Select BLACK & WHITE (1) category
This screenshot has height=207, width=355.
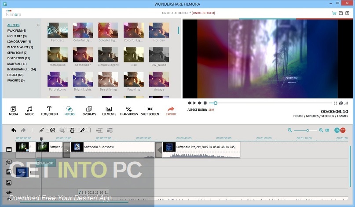click(x=20, y=47)
